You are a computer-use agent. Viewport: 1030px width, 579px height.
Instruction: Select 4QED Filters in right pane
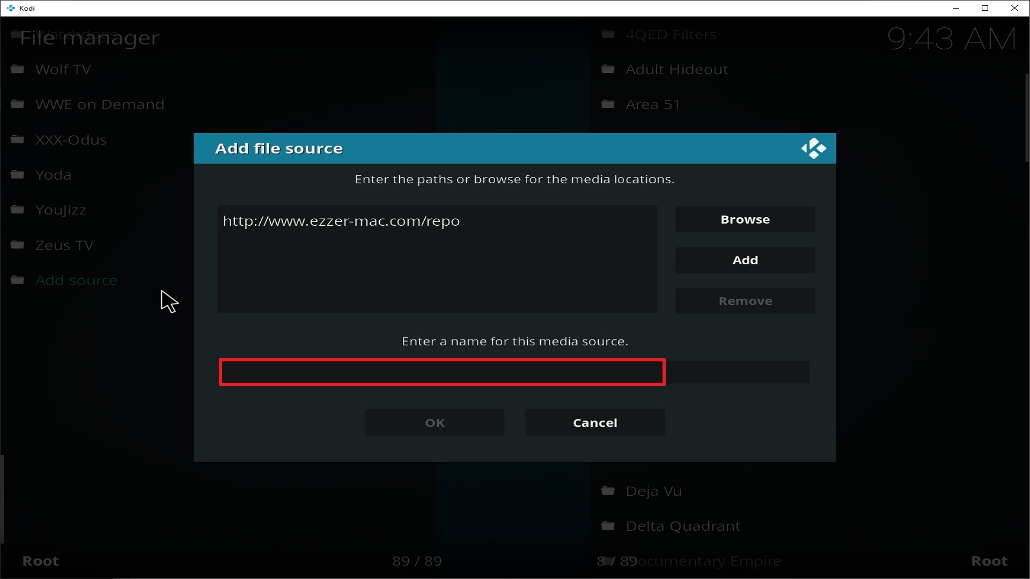pos(671,35)
